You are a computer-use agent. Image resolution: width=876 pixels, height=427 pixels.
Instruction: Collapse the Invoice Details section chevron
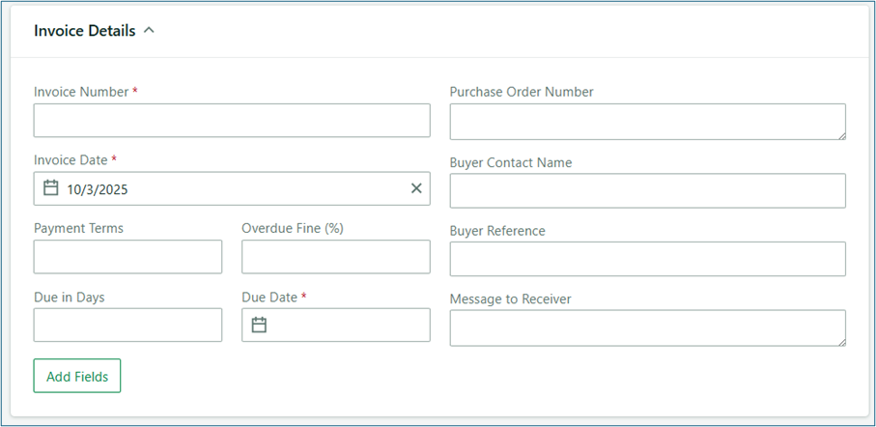point(149,30)
